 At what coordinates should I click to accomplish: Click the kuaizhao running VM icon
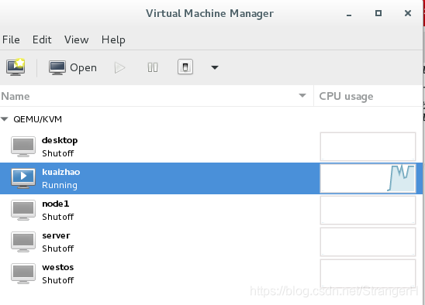tap(23, 178)
